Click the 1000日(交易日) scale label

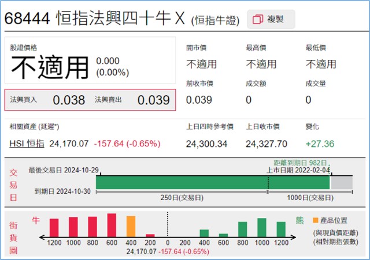click(x=310, y=198)
